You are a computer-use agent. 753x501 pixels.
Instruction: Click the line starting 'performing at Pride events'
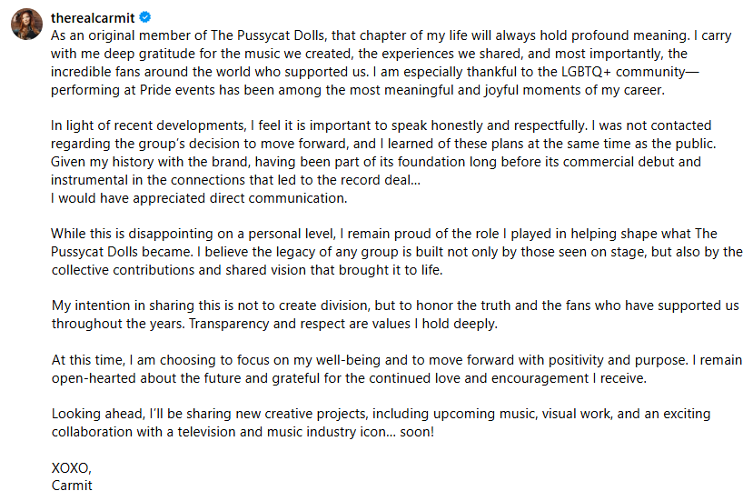coord(358,90)
